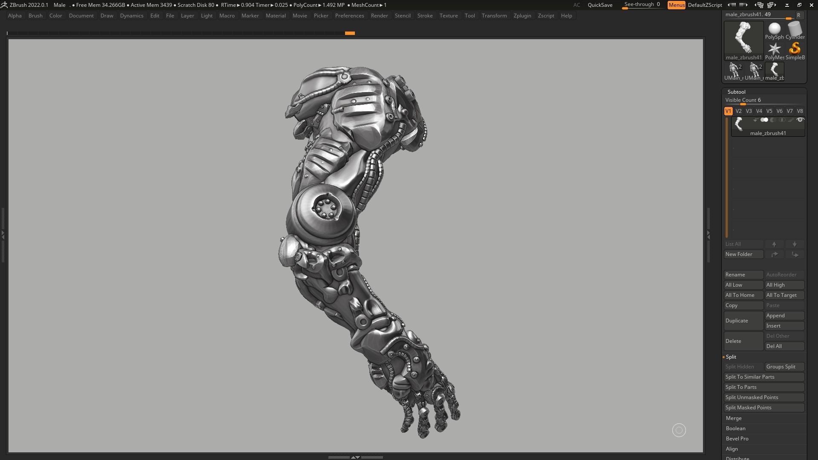Open the Preferences menu

tap(349, 16)
